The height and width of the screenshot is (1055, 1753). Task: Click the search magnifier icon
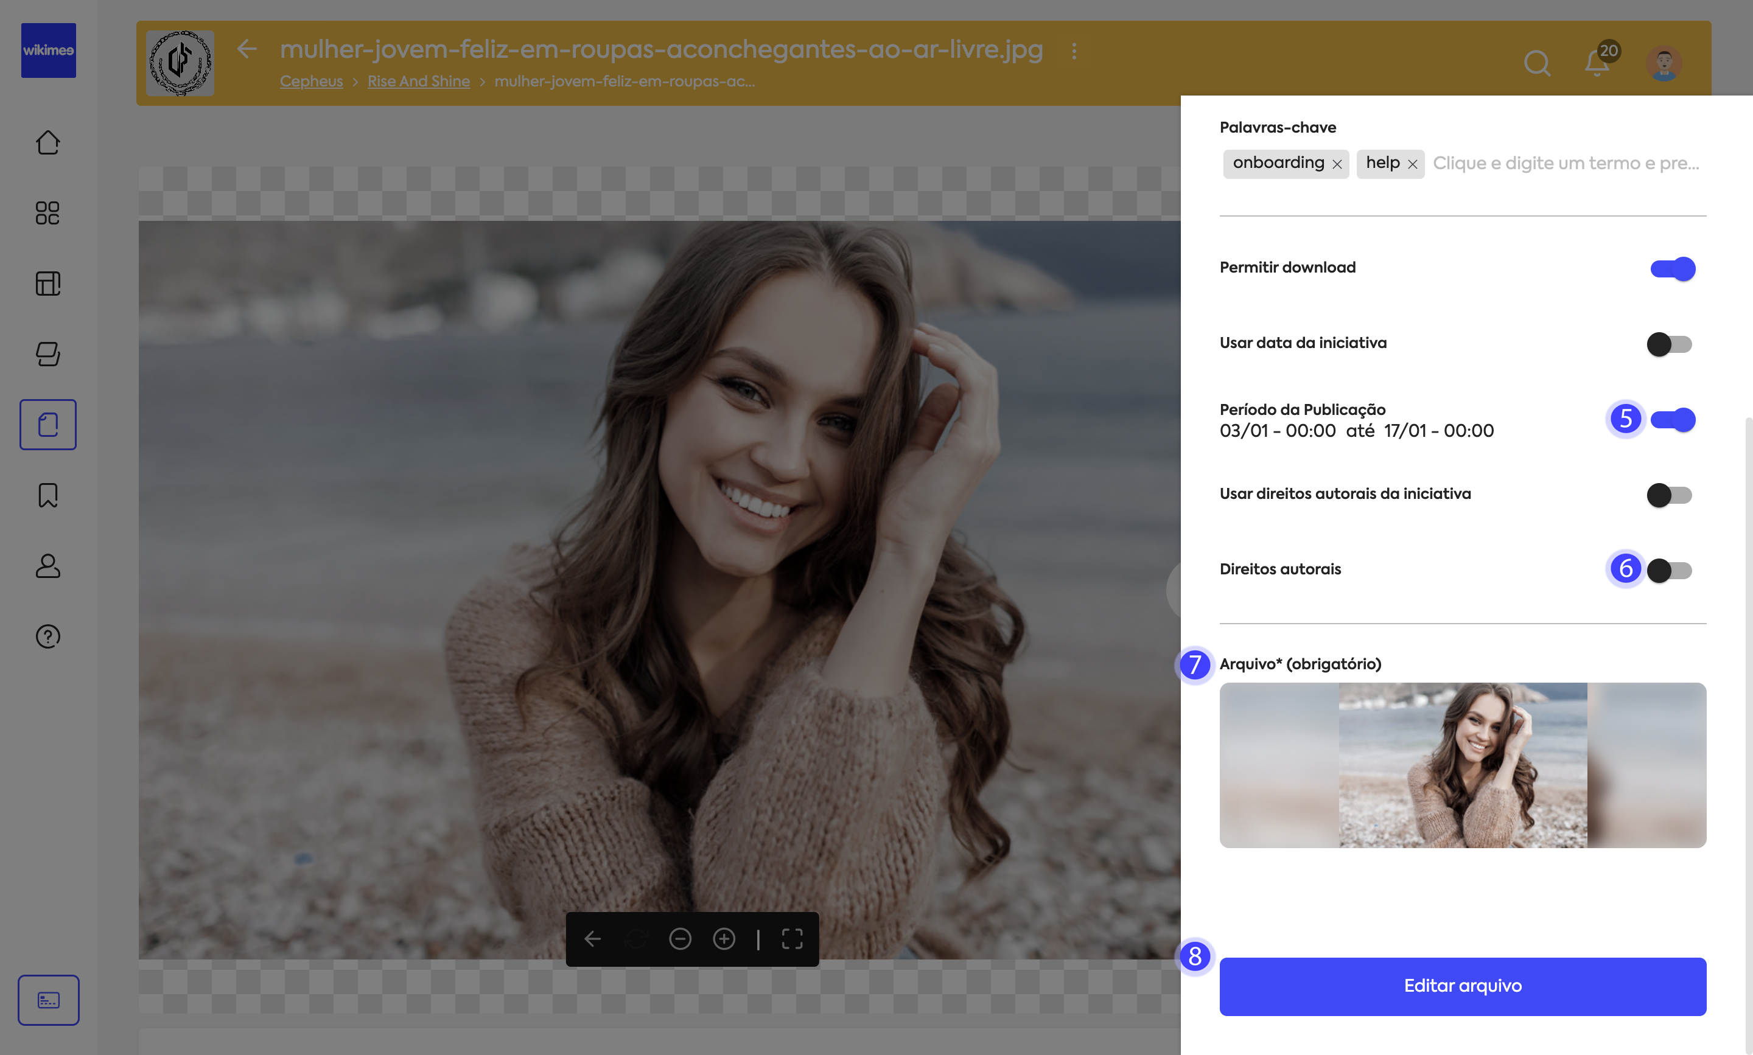coord(1537,63)
